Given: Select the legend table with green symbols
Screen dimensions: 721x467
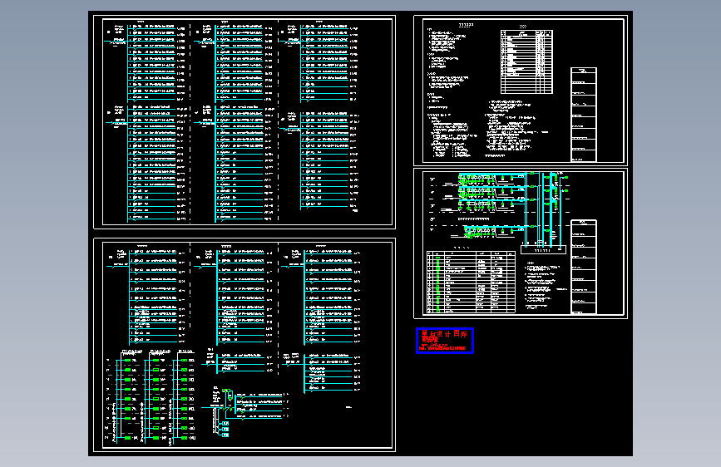Looking at the screenshot, I should pos(472,283).
